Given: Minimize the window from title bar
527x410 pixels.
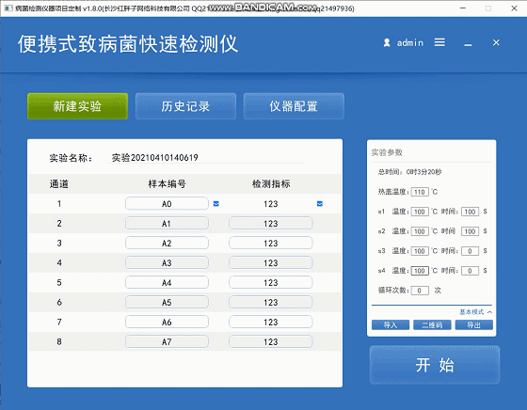Looking at the screenshot, I should (x=463, y=8).
